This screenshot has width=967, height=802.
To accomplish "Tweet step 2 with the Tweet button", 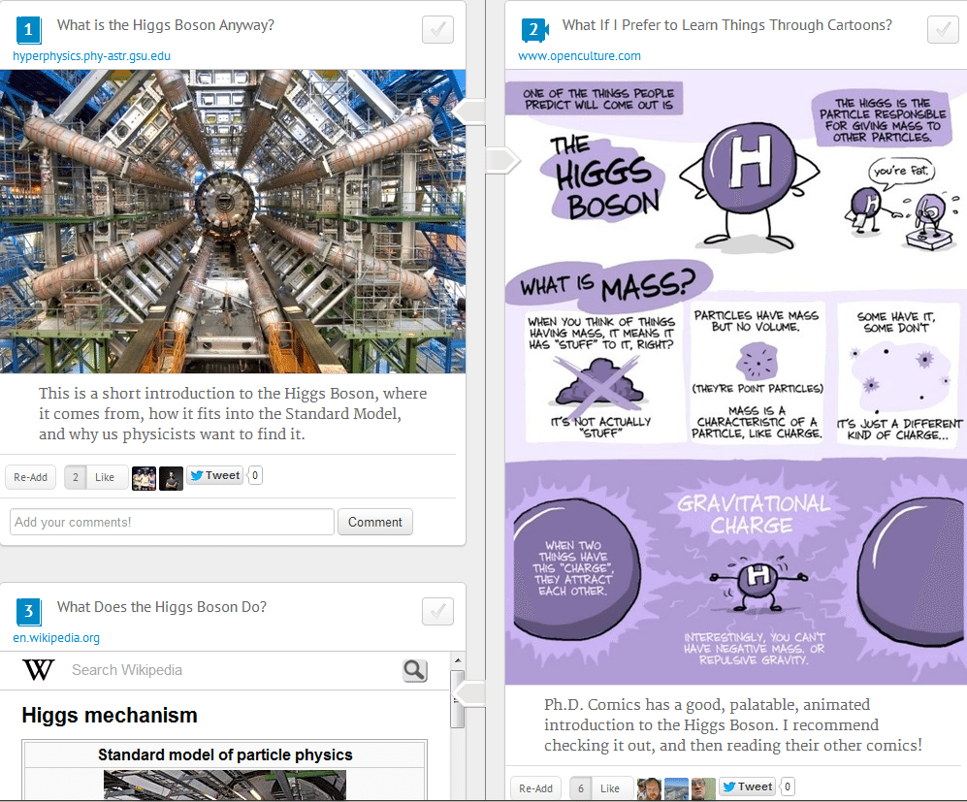I will (x=747, y=786).
